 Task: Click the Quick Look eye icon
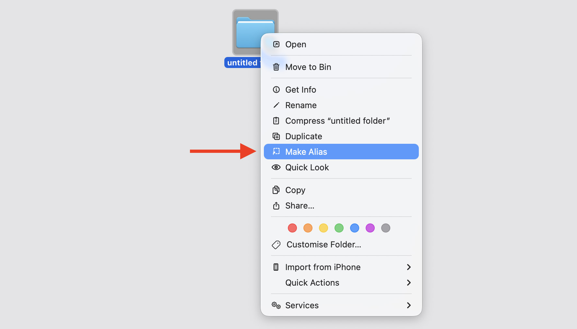click(276, 167)
